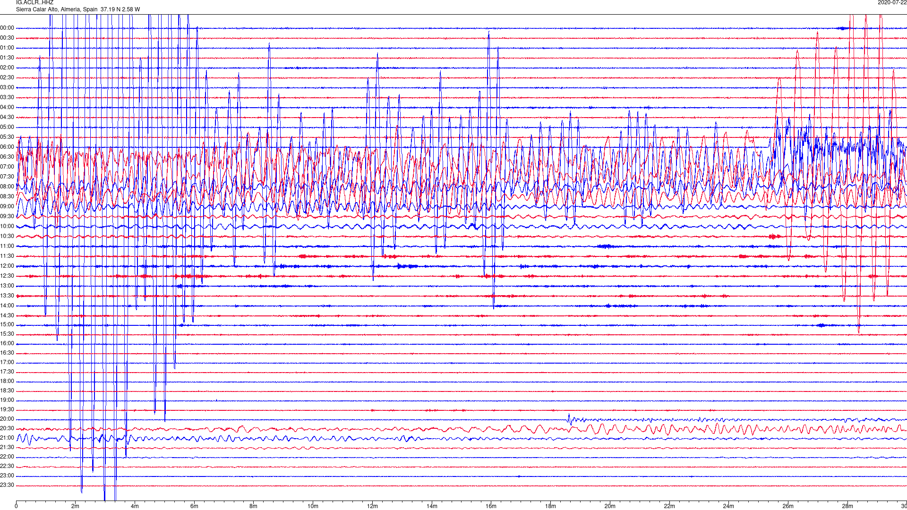The height and width of the screenshot is (510, 907).
Task: Select the 13:30 time row label
Action: click(7, 296)
